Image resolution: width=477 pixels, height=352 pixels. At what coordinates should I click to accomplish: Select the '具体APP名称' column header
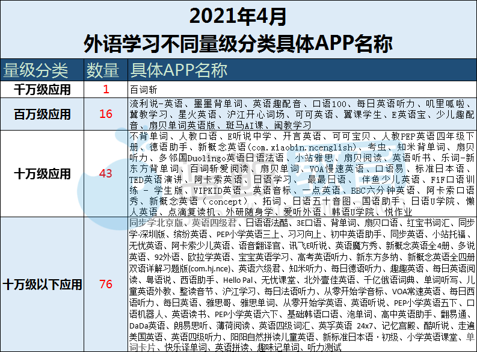tap(179, 70)
